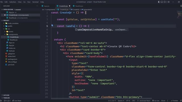Open the Go menu
The image size is (182, 102).
click(x=24, y=2)
